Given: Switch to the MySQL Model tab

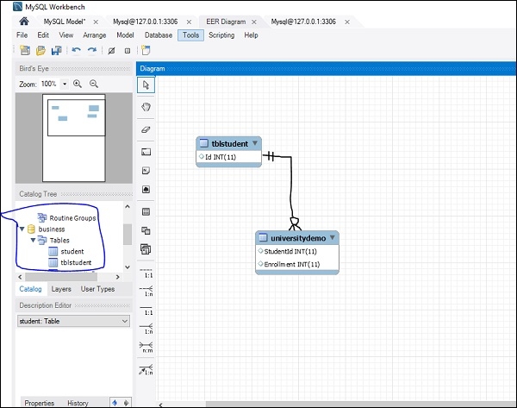Looking at the screenshot, I should click(x=65, y=22).
